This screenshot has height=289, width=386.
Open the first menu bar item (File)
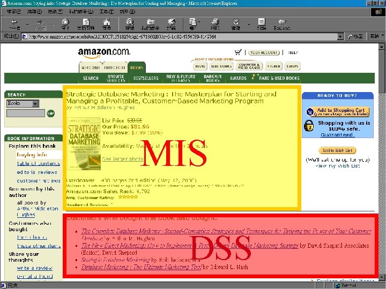13,12
